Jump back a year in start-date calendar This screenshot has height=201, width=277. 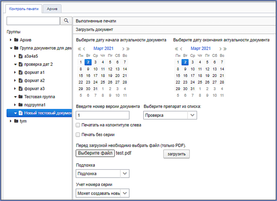79,49
